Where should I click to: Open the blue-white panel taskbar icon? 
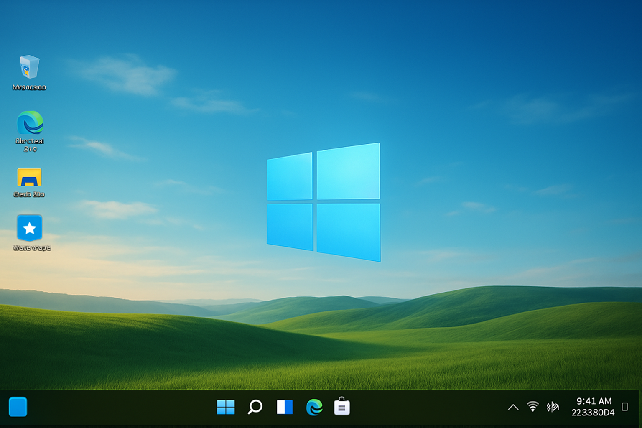[x=285, y=407]
